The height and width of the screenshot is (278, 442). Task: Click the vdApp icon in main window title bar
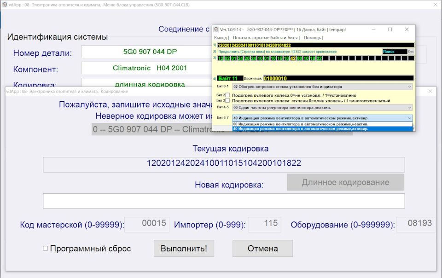(5, 5)
